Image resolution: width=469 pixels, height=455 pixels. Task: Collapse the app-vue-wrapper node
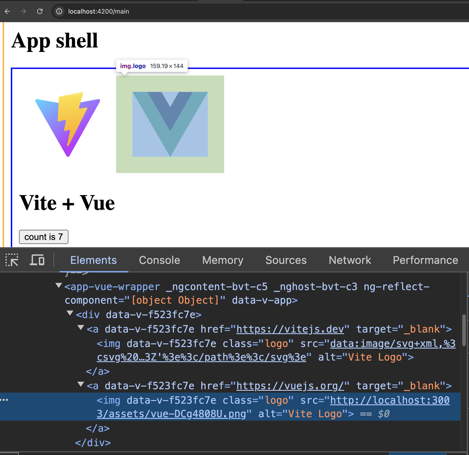pyautogui.click(x=59, y=285)
